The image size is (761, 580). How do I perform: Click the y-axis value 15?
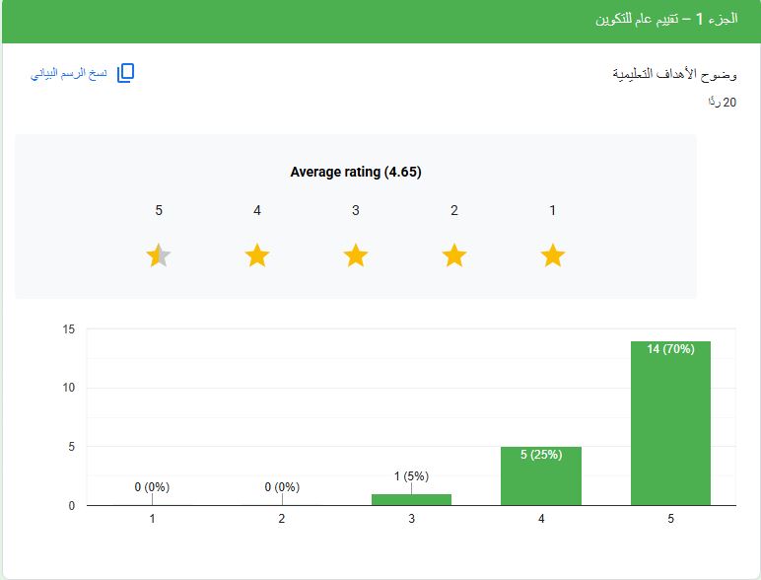(69, 329)
